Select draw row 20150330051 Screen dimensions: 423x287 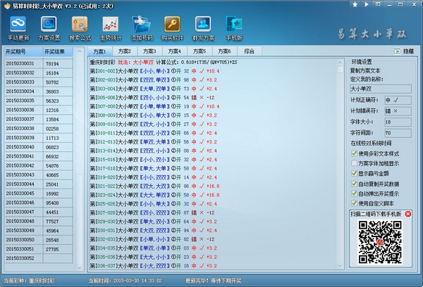[39, 249]
